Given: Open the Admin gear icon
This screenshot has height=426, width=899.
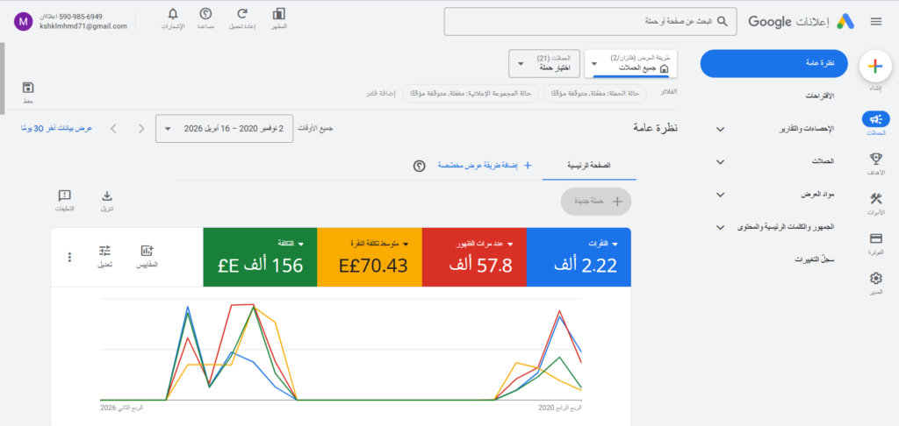Looking at the screenshot, I should [x=874, y=279].
